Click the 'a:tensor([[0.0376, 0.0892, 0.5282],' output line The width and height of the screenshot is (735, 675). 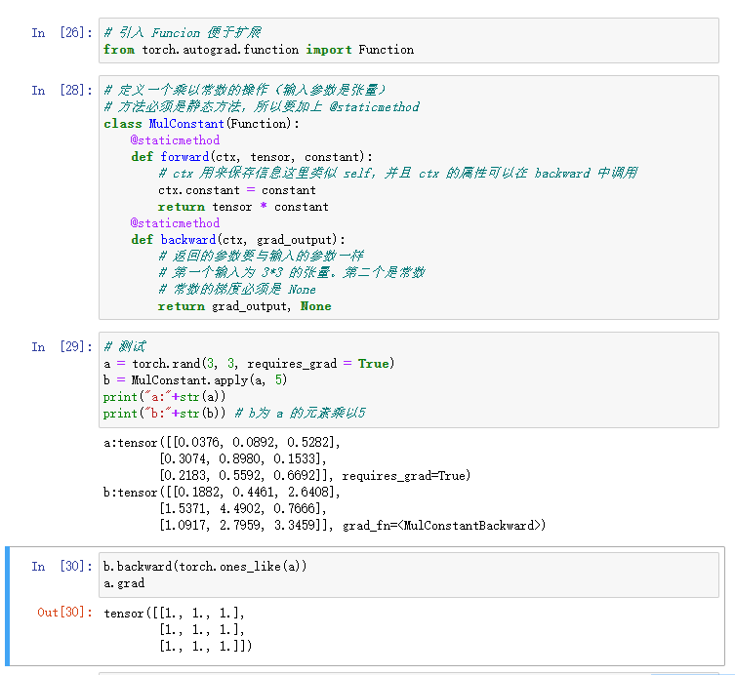pyautogui.click(x=222, y=442)
